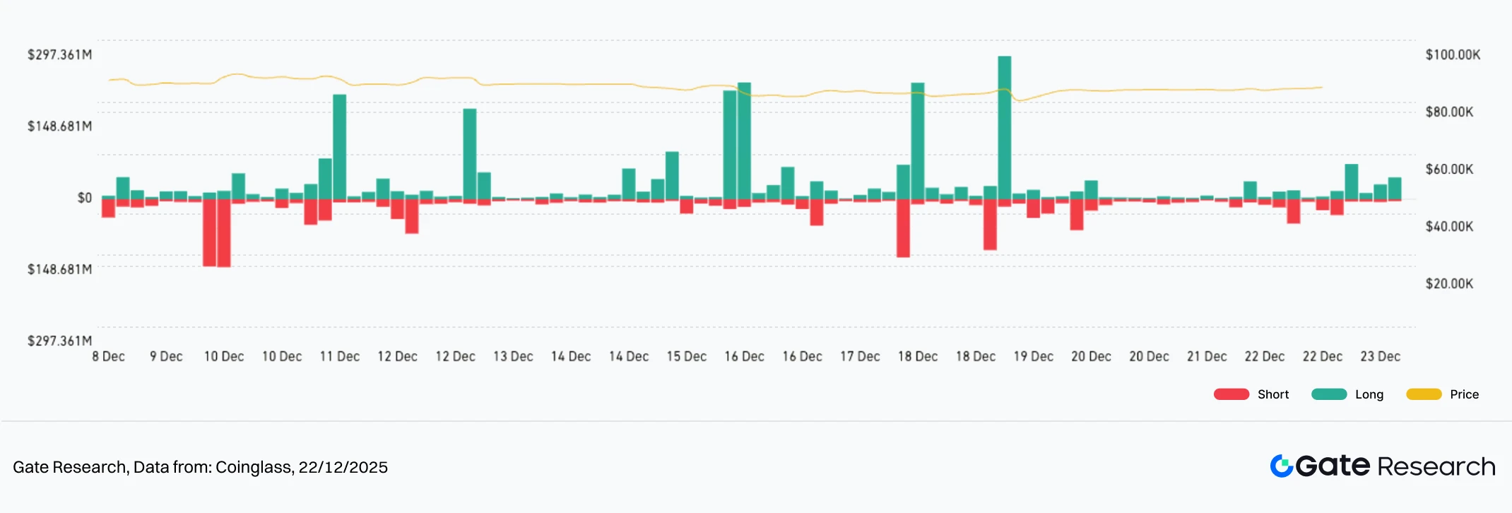Click the Gate logo G icon
This screenshot has height=513, width=1512.
pos(1281,466)
